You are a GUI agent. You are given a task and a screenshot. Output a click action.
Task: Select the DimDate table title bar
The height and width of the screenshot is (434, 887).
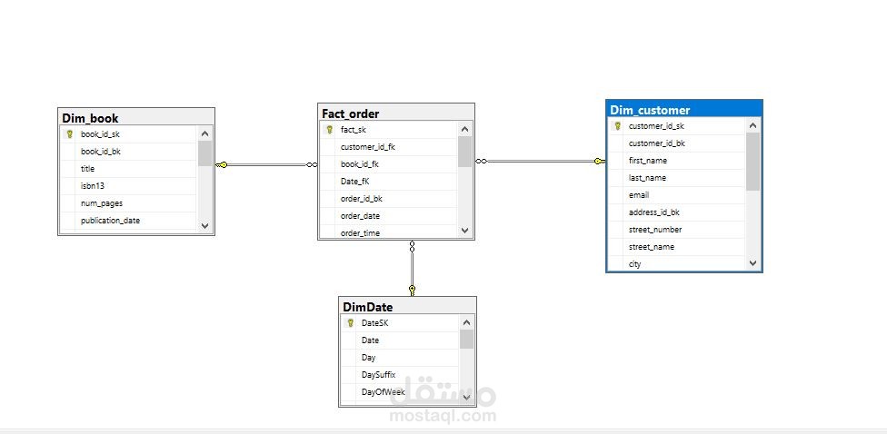click(407, 306)
